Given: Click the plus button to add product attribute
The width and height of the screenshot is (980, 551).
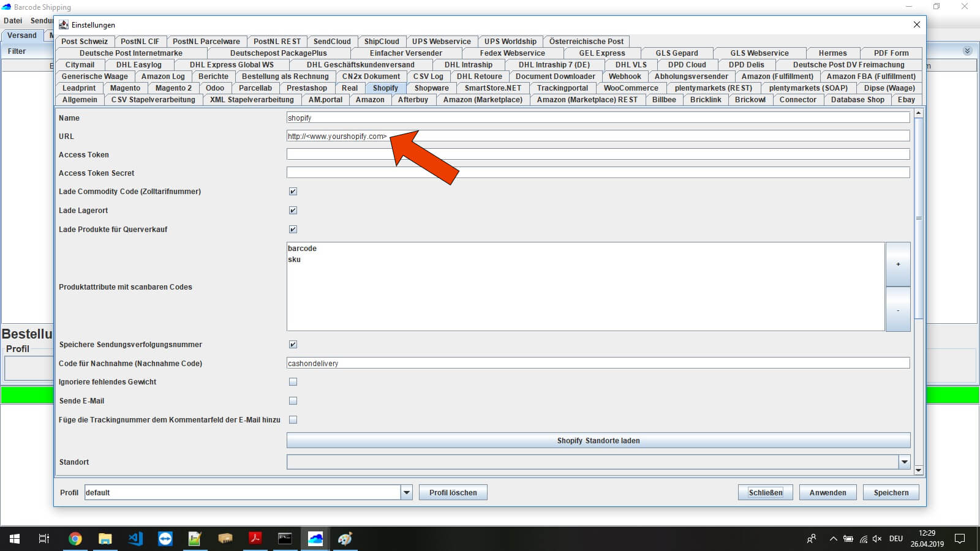Looking at the screenshot, I should (898, 264).
